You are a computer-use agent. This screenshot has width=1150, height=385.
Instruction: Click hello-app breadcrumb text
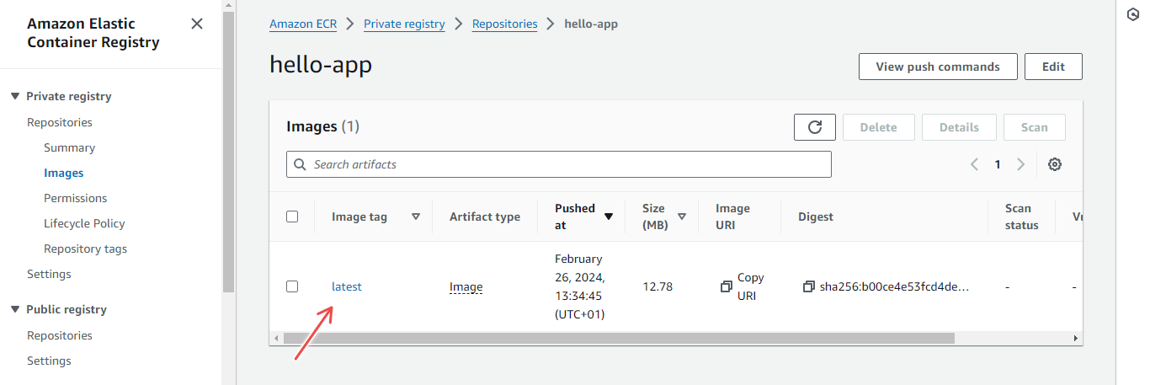(x=591, y=24)
